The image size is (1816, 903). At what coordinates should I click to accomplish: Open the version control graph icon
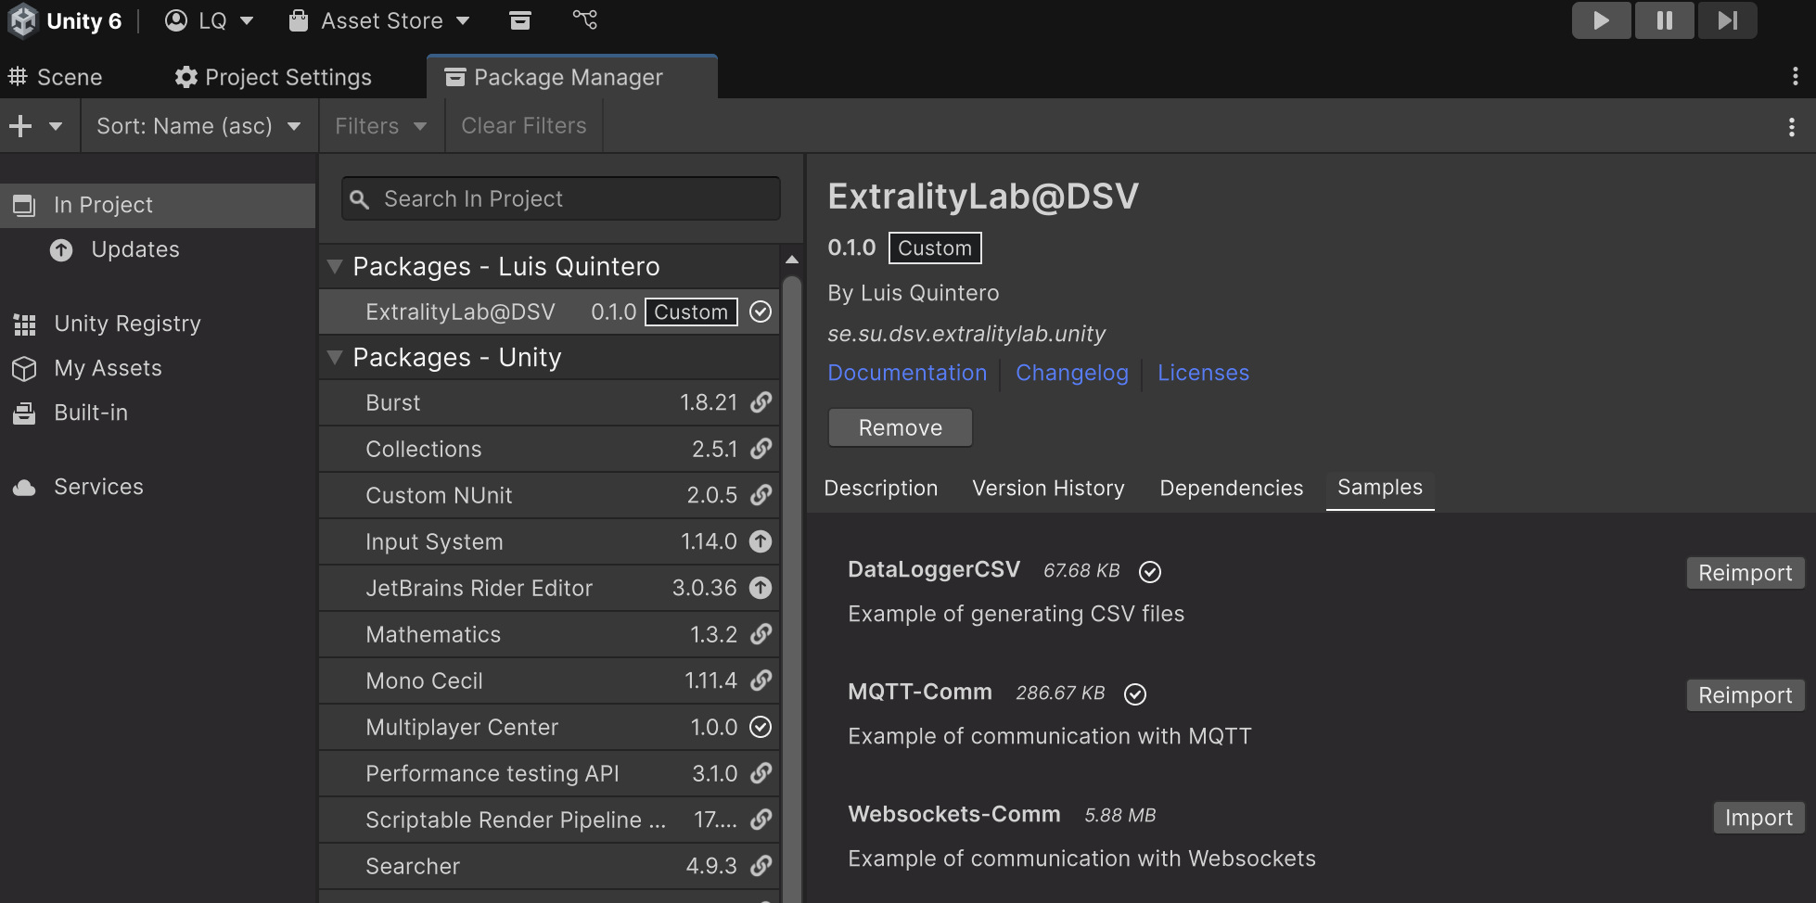[584, 19]
